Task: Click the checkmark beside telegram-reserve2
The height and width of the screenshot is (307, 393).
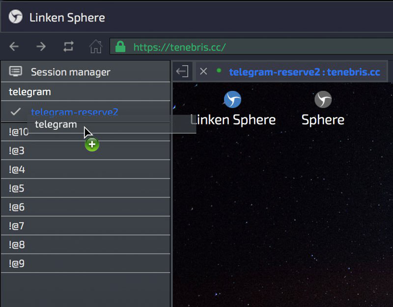Action: 16,112
